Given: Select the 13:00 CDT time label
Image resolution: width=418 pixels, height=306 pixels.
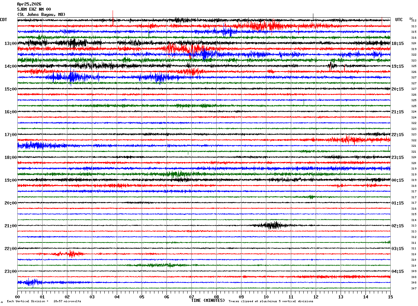Looking at the screenshot, I should tap(10, 44).
